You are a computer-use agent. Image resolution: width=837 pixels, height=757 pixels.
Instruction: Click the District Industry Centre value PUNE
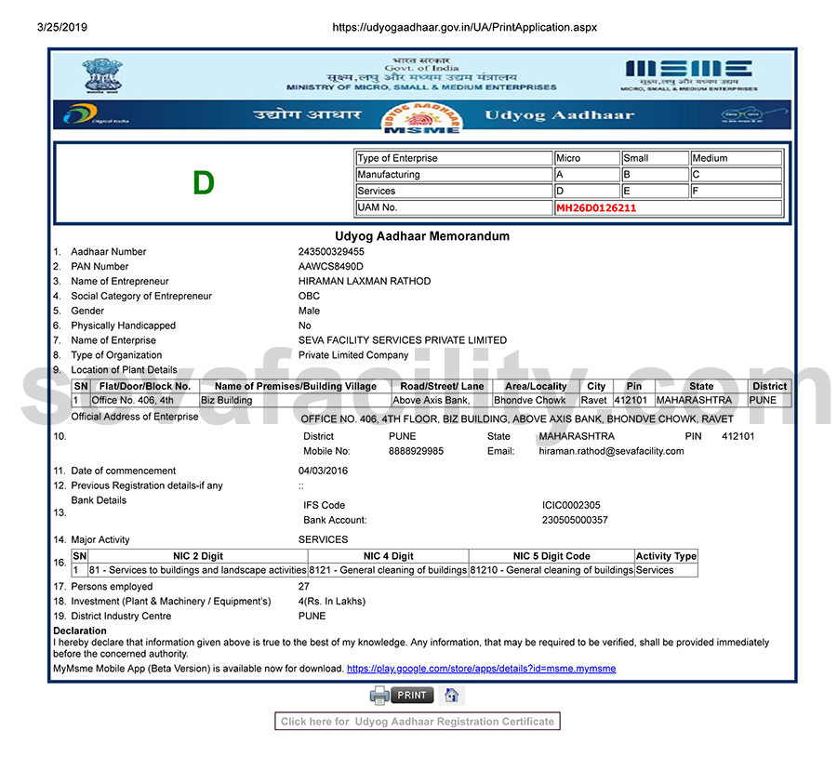tap(312, 616)
